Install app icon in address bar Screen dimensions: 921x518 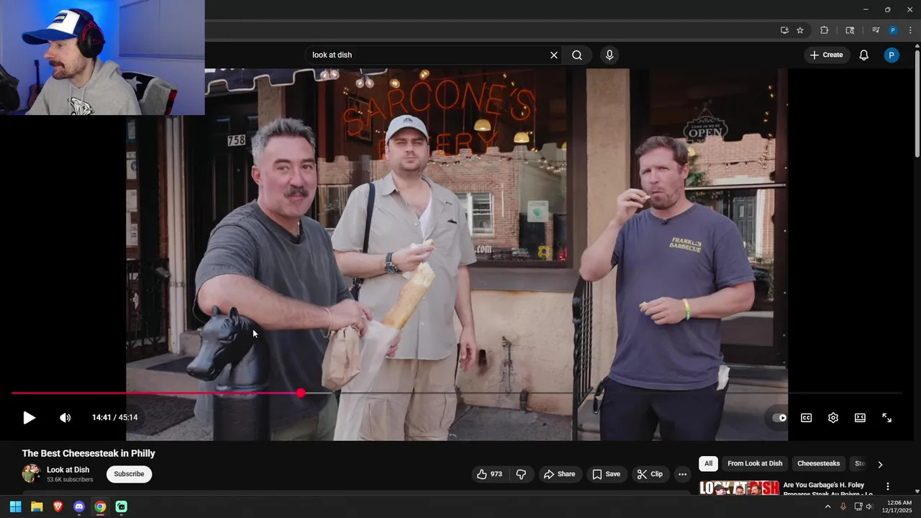(784, 30)
